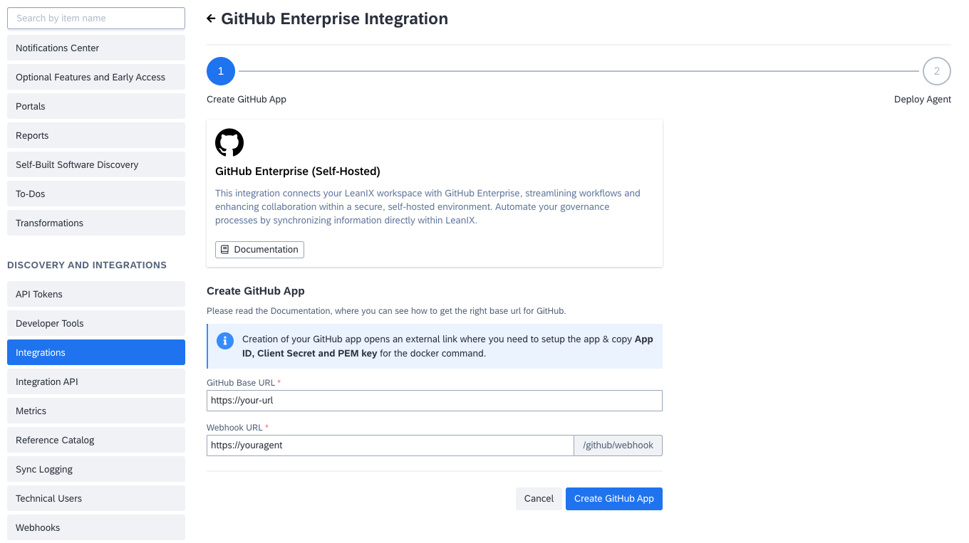The width and height of the screenshot is (969, 543).
Task: Click the GitHub Enterprise Integration title
Action: tap(334, 19)
